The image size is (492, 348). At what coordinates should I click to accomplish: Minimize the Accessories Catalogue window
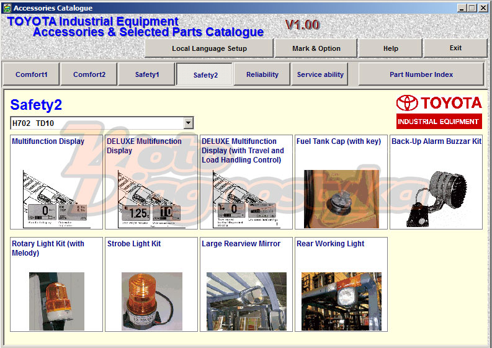(461, 8)
